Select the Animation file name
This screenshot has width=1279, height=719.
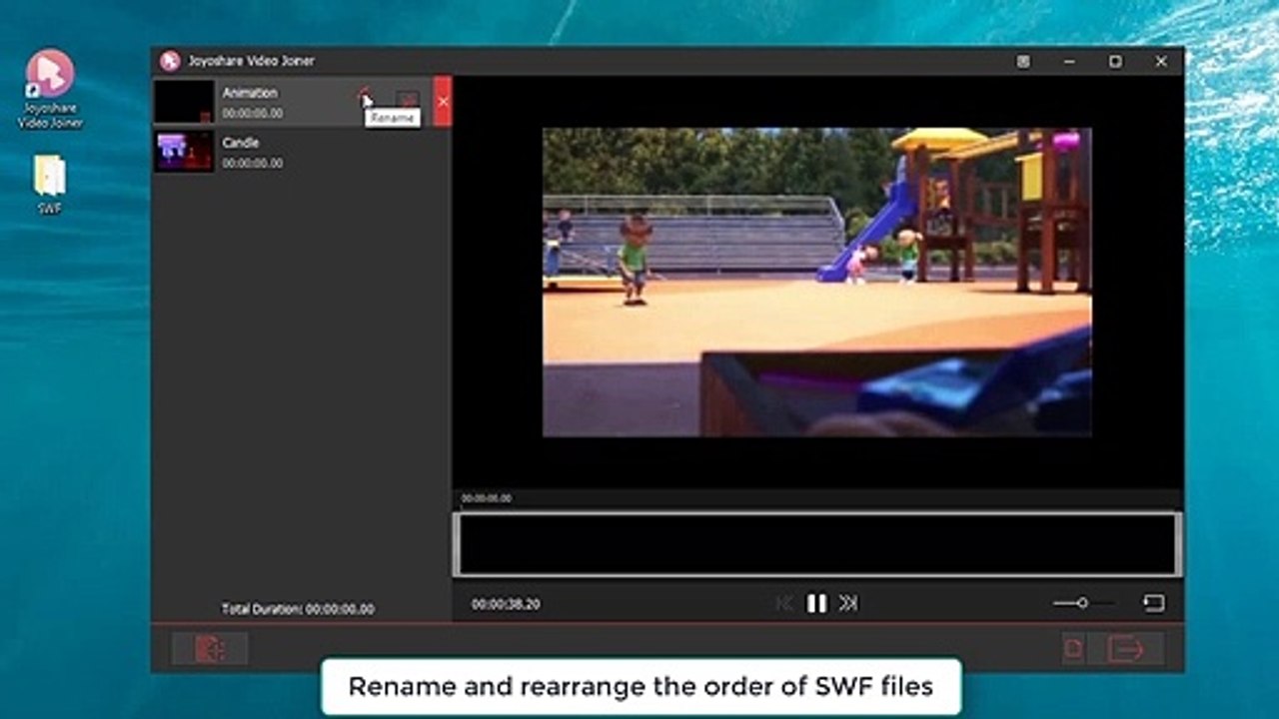click(x=250, y=93)
